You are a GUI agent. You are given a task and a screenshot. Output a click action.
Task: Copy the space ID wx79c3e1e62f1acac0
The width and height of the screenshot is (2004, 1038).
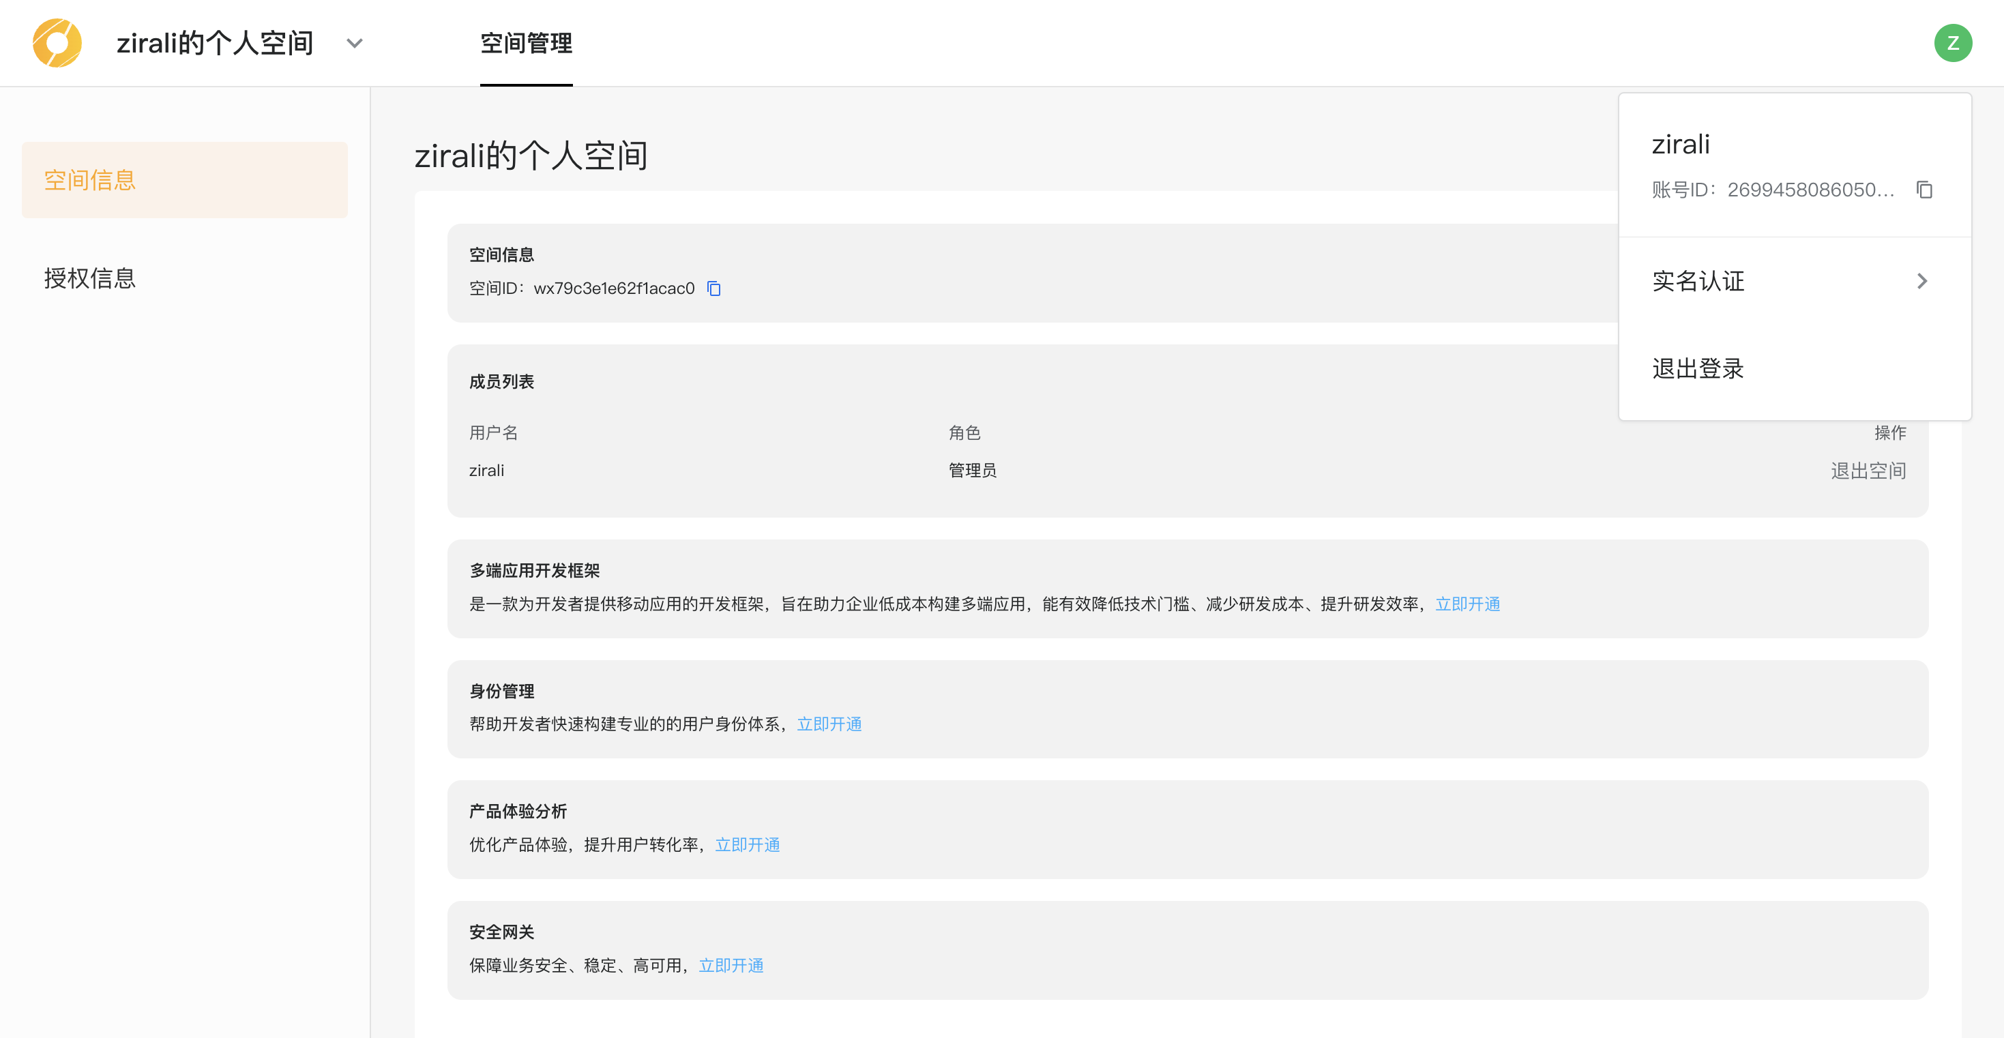[713, 288]
